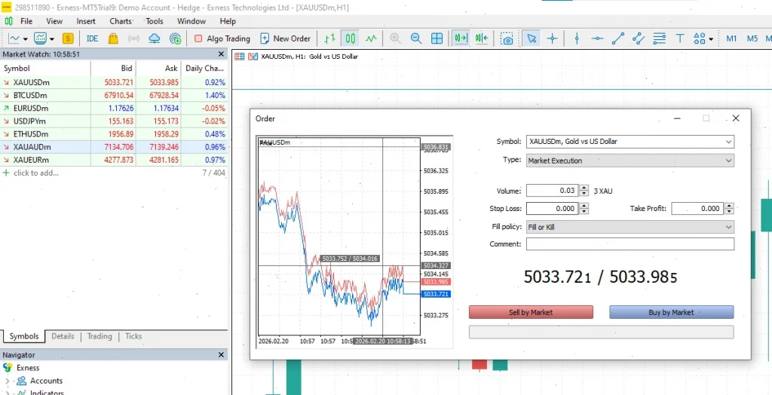Toggle chart shift from right border
The width and height of the screenshot is (772, 395).
click(x=482, y=38)
